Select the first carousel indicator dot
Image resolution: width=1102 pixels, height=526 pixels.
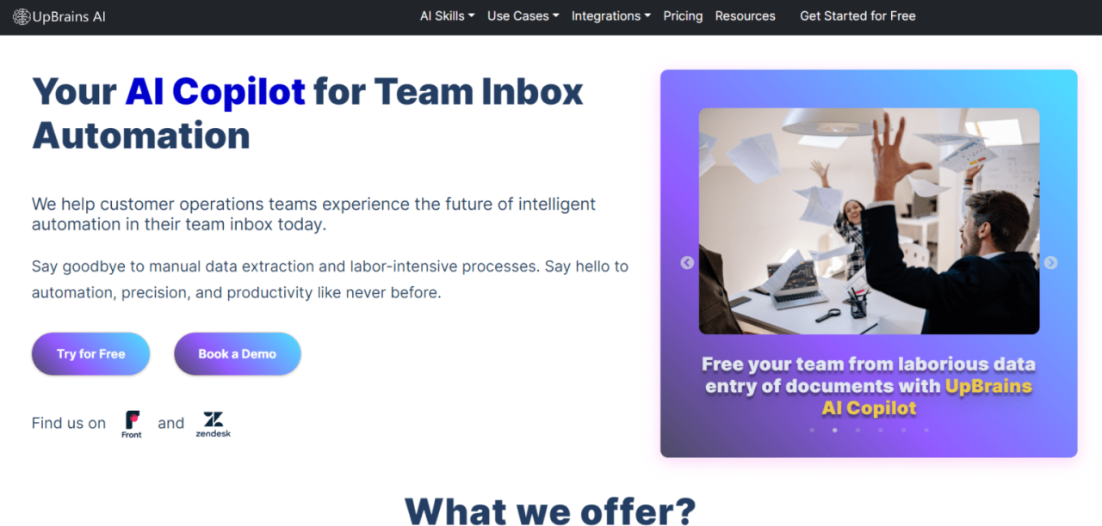pos(812,430)
